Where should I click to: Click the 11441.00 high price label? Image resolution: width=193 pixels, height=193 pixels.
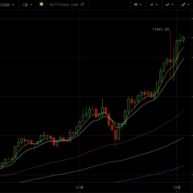[161, 29]
